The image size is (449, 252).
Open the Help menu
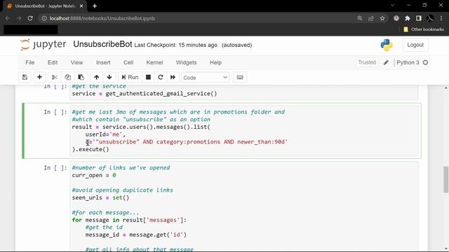coord(215,62)
